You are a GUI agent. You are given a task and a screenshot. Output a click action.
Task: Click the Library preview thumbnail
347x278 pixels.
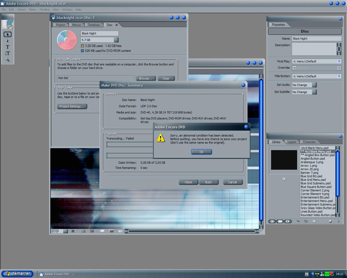point(284,160)
